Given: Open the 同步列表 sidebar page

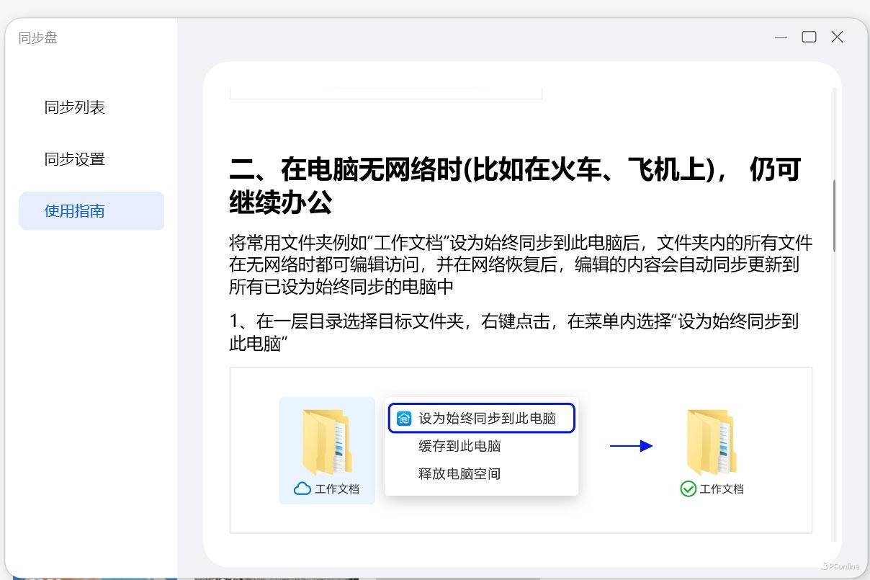Looking at the screenshot, I should coord(75,107).
